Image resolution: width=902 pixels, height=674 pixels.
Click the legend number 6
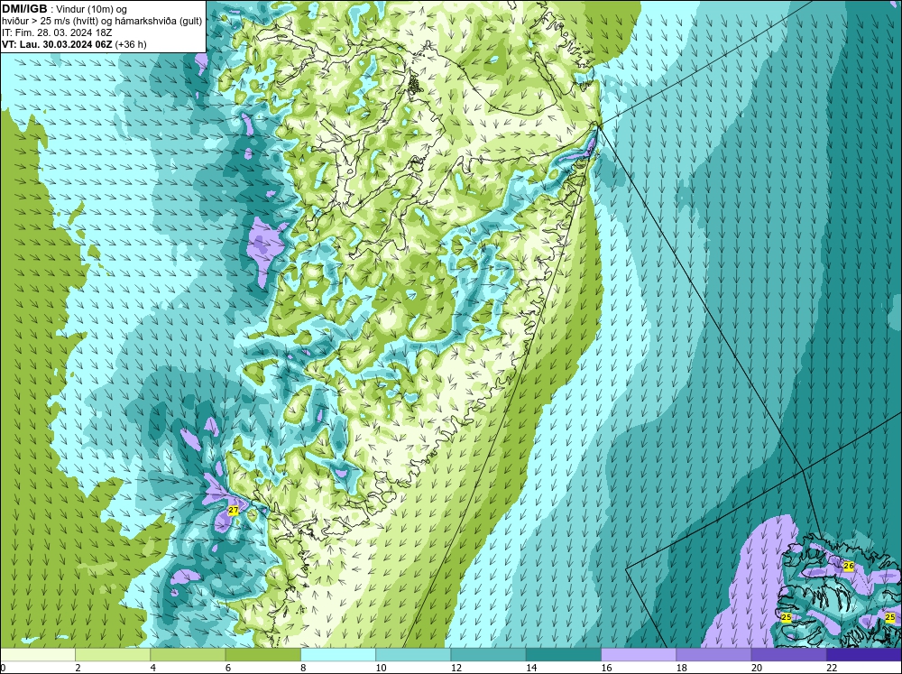pos(228,668)
